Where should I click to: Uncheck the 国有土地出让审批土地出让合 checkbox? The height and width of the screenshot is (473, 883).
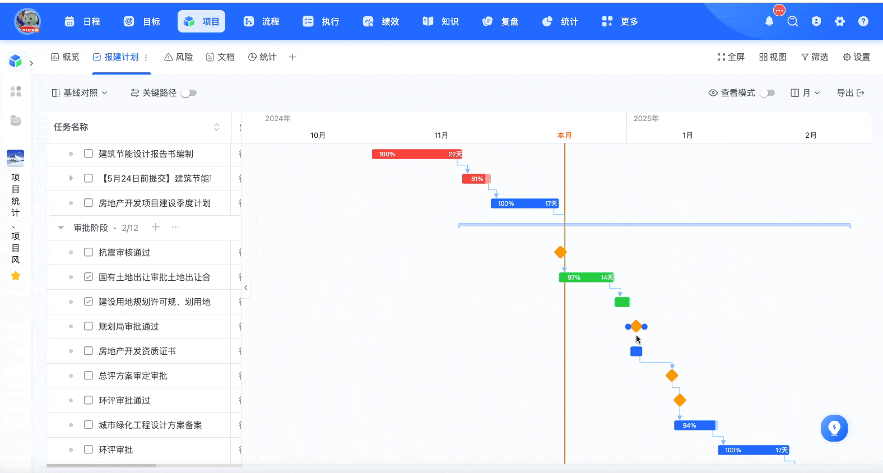pyautogui.click(x=89, y=277)
